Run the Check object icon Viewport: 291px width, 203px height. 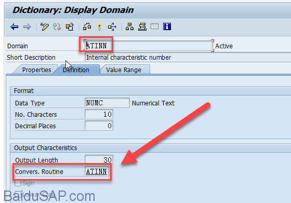click(87, 27)
